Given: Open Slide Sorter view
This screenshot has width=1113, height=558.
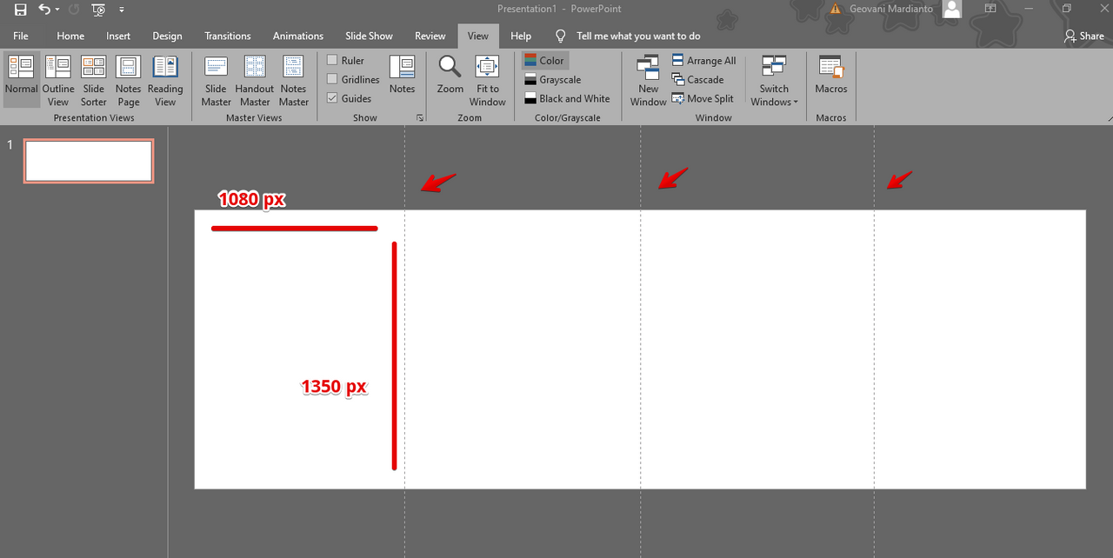Looking at the screenshot, I should pos(94,79).
